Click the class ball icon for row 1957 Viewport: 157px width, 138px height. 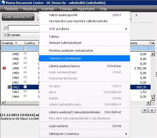coord(25,63)
